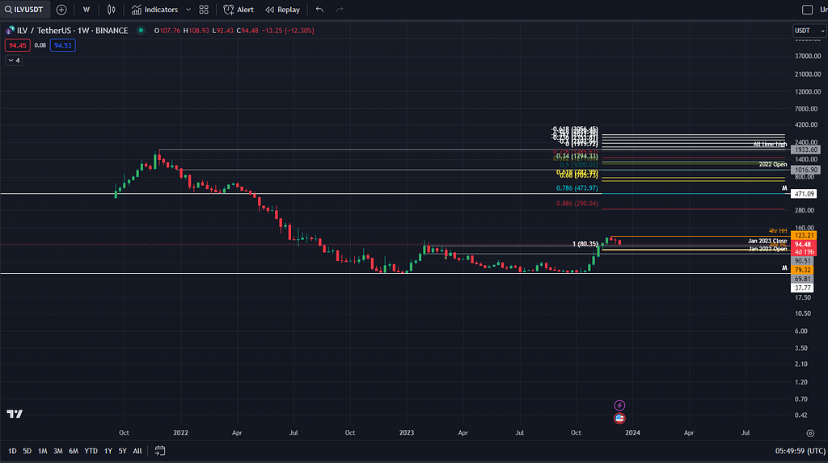The height and width of the screenshot is (463, 828).
Task: Click the TradingView logo
Action: point(15,414)
